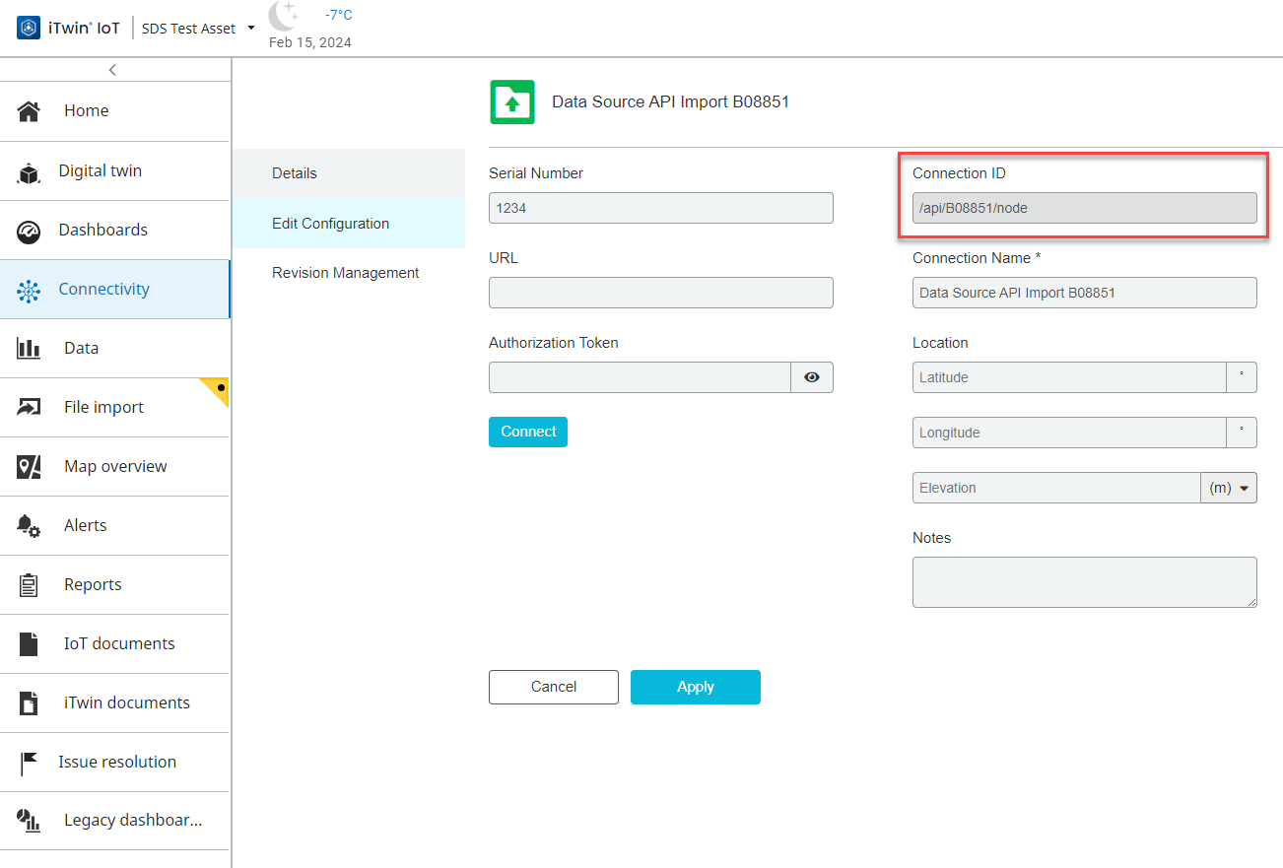Click the green Data Source import icon
The width and height of the screenshot is (1283, 868).
[512, 102]
